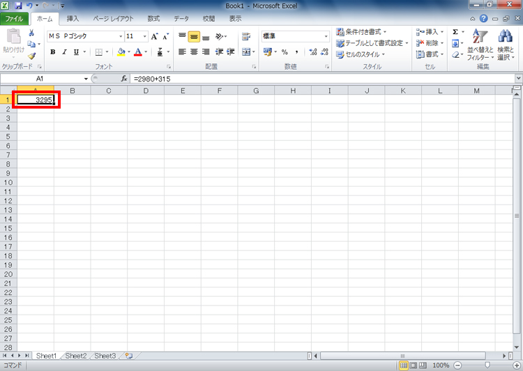Apply Comma Style

[x=296, y=52]
